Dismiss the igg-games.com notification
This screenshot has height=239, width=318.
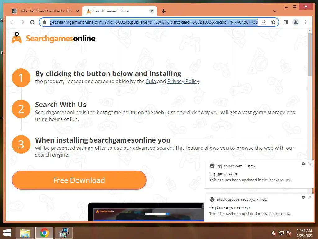(310, 164)
